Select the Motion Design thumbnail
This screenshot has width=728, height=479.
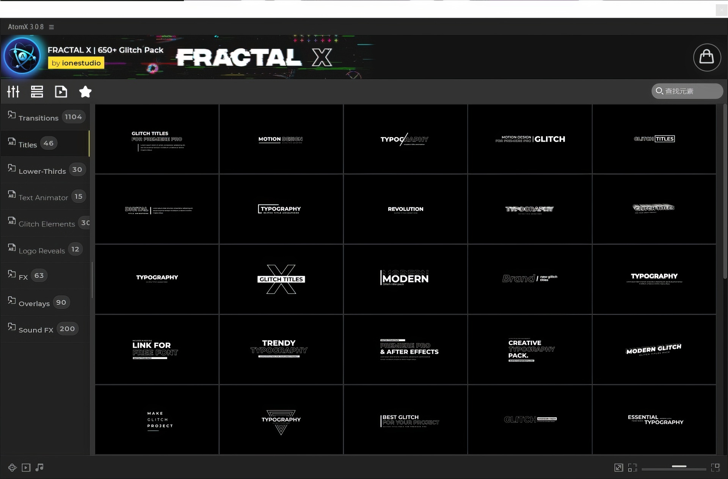click(x=281, y=139)
